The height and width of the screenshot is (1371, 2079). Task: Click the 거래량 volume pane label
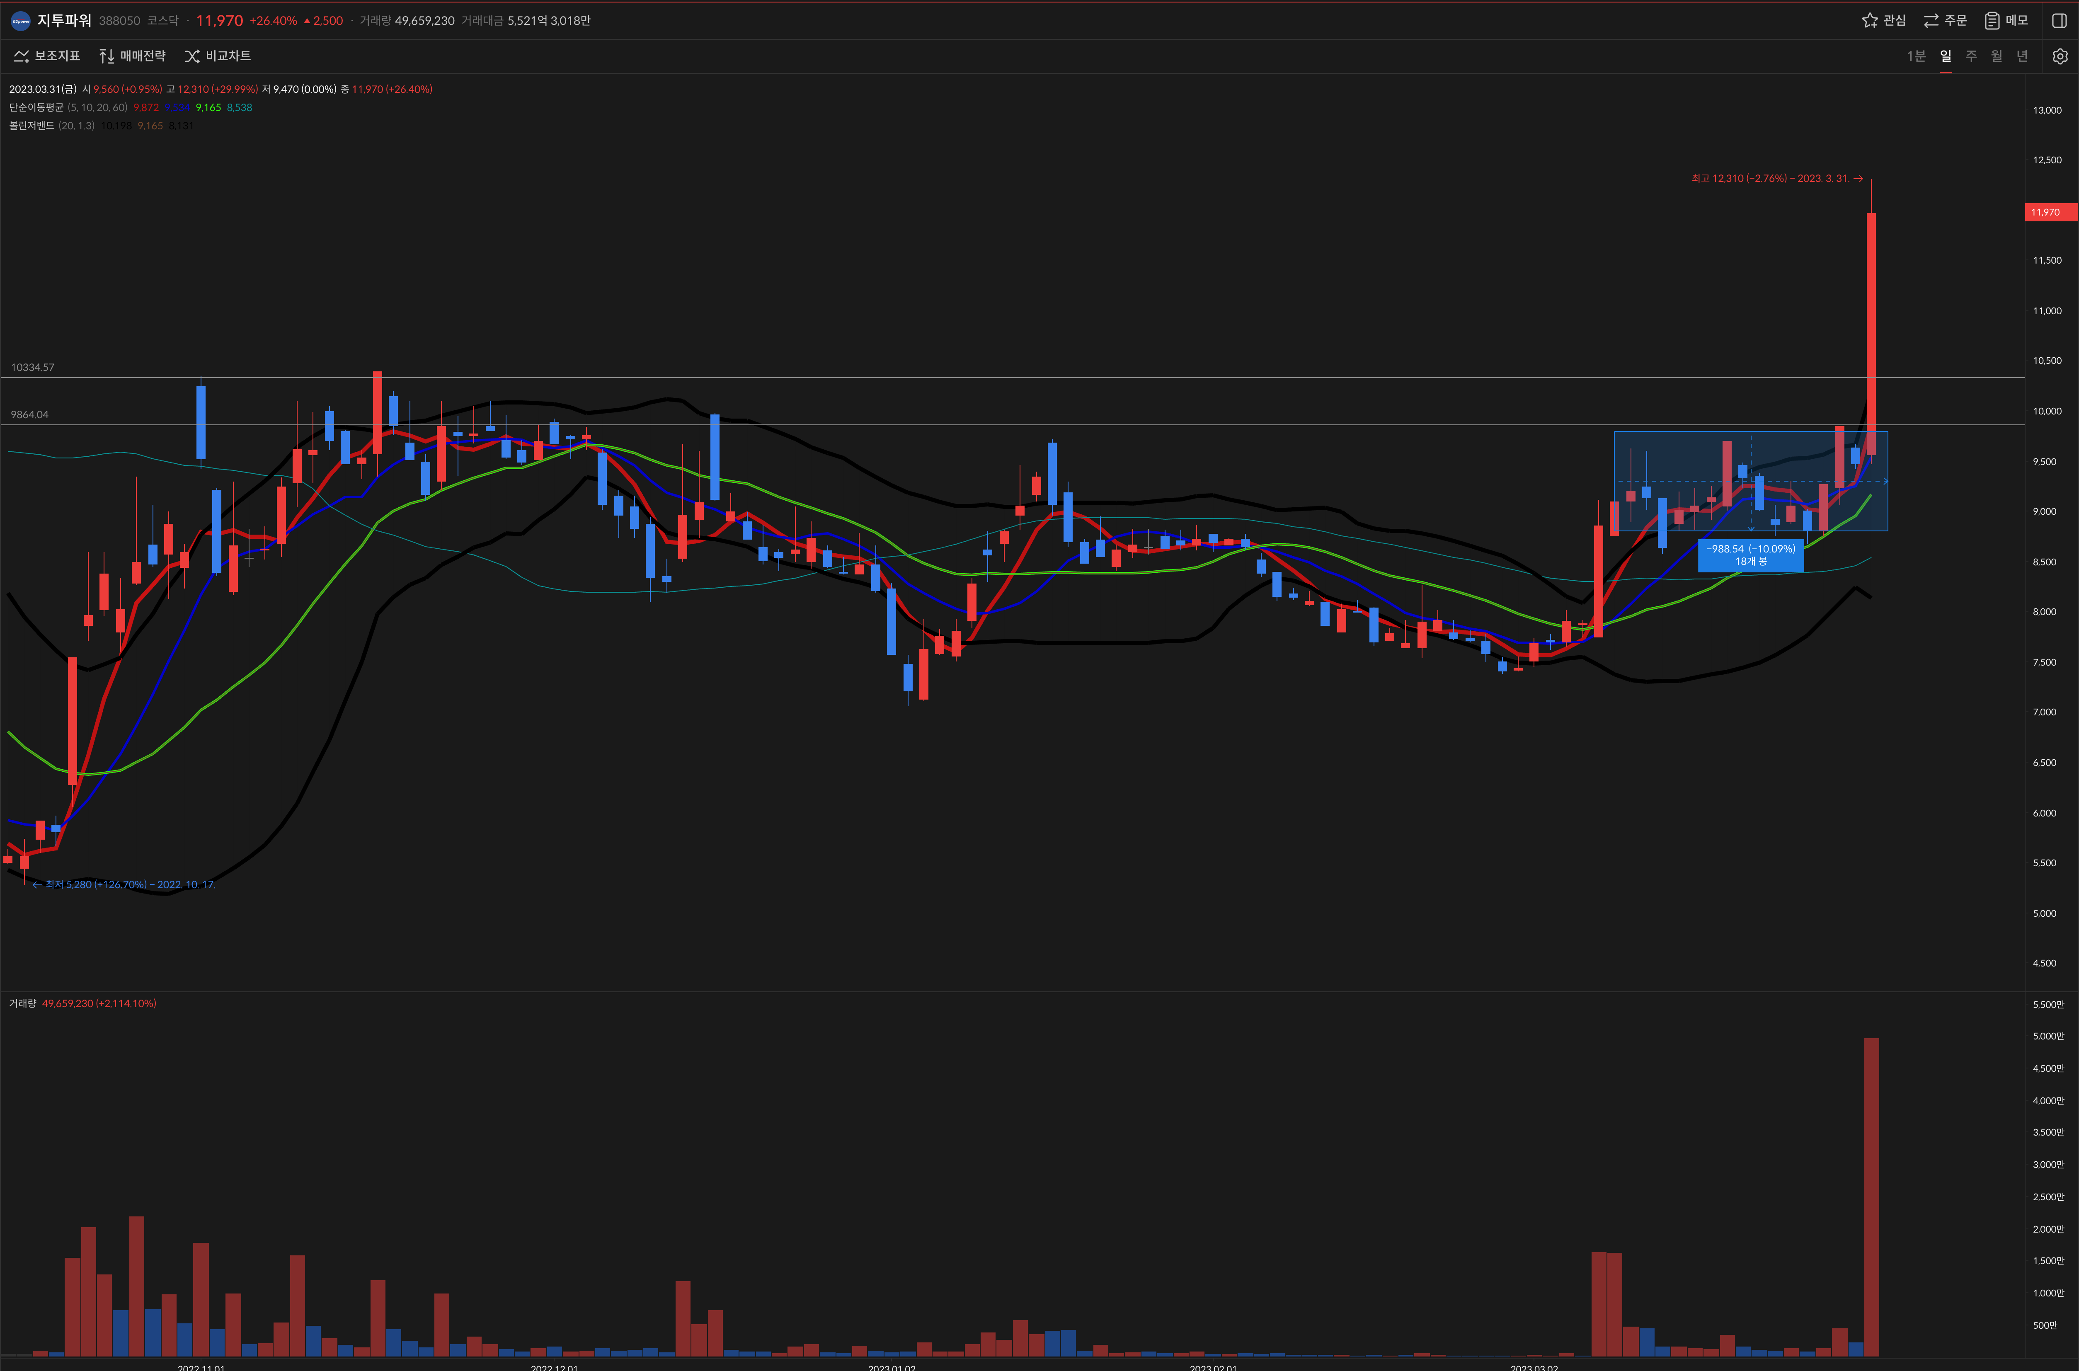click(23, 1003)
